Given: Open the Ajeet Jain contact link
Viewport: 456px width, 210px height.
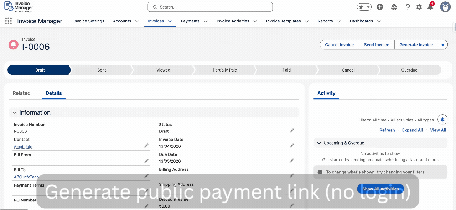Looking at the screenshot, I should click(x=23, y=147).
